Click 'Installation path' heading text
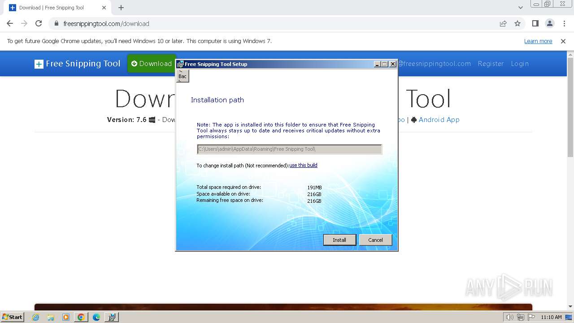The image size is (574, 323). pyautogui.click(x=217, y=100)
